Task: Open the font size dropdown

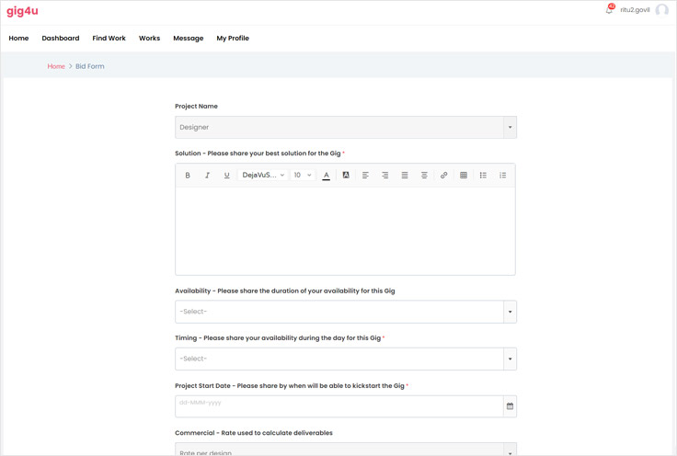Action: [x=303, y=175]
